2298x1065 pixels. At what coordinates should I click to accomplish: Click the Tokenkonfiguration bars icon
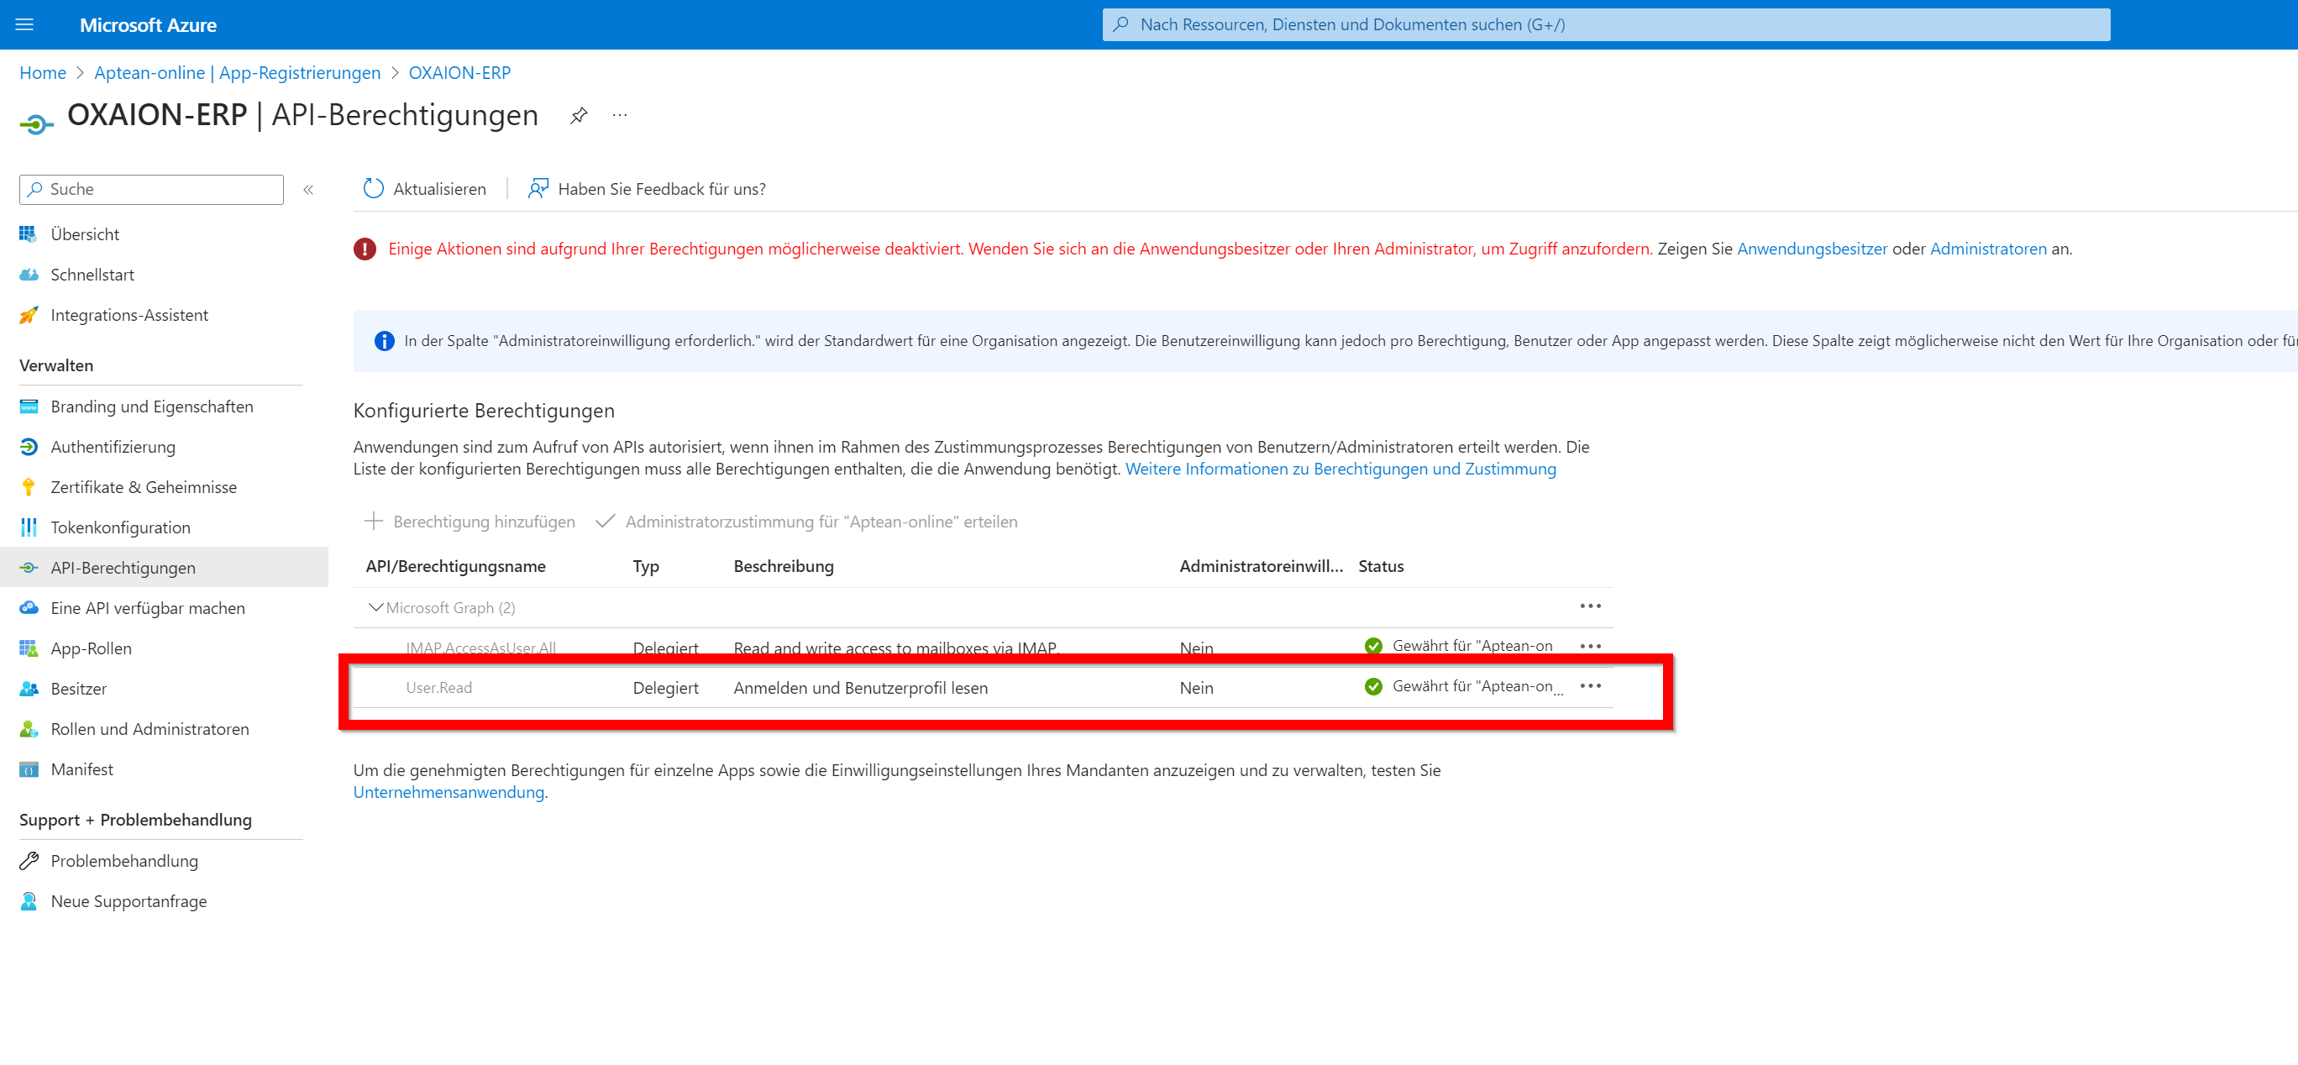tap(29, 527)
